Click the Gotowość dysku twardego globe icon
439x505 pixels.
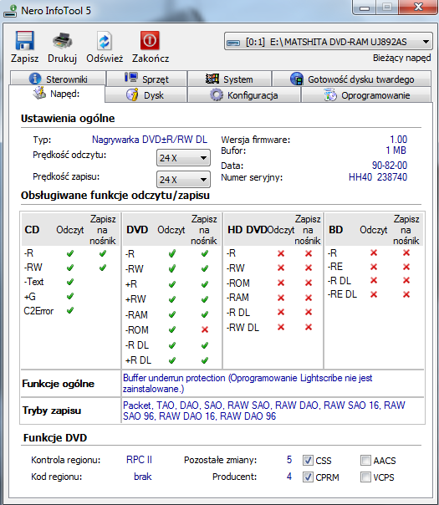tap(297, 79)
